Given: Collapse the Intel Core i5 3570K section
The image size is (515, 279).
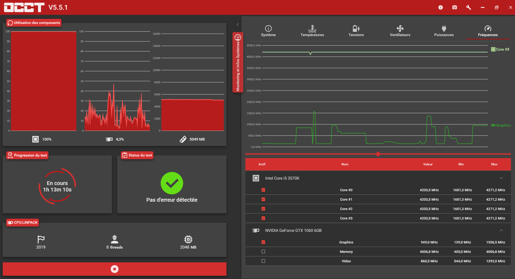Looking at the screenshot, I should coord(501,178).
